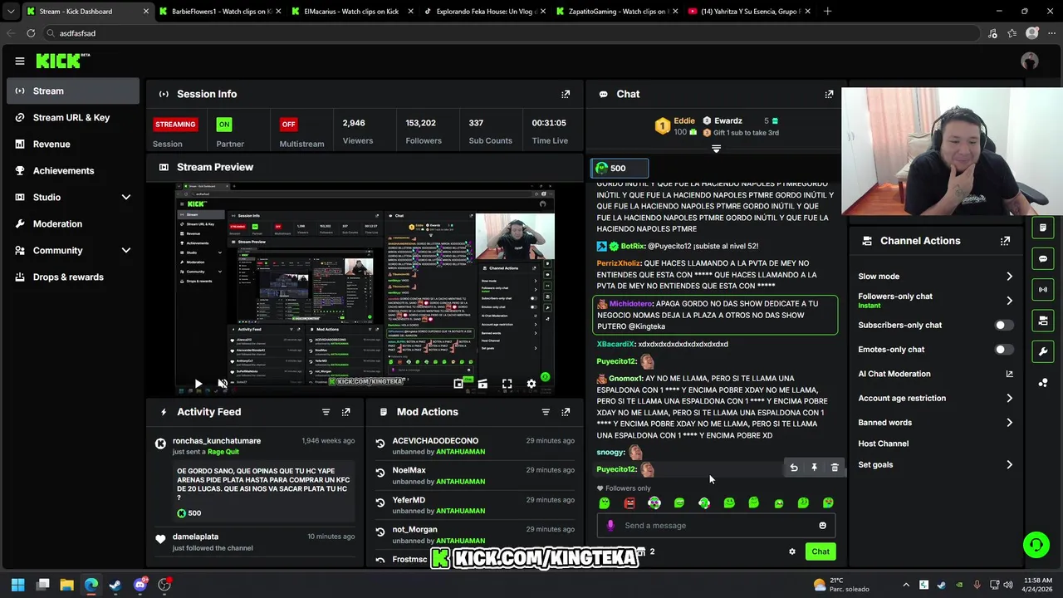
Task: Click Michidotero username in chat
Action: coord(630,304)
